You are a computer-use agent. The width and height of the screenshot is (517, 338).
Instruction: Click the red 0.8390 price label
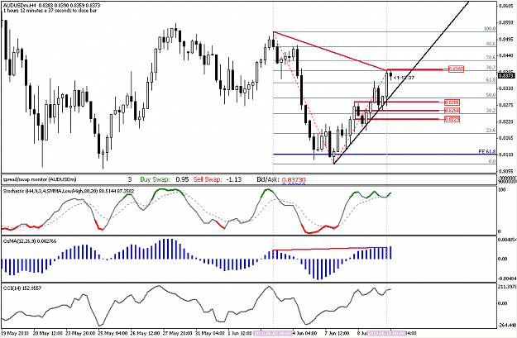(457, 69)
